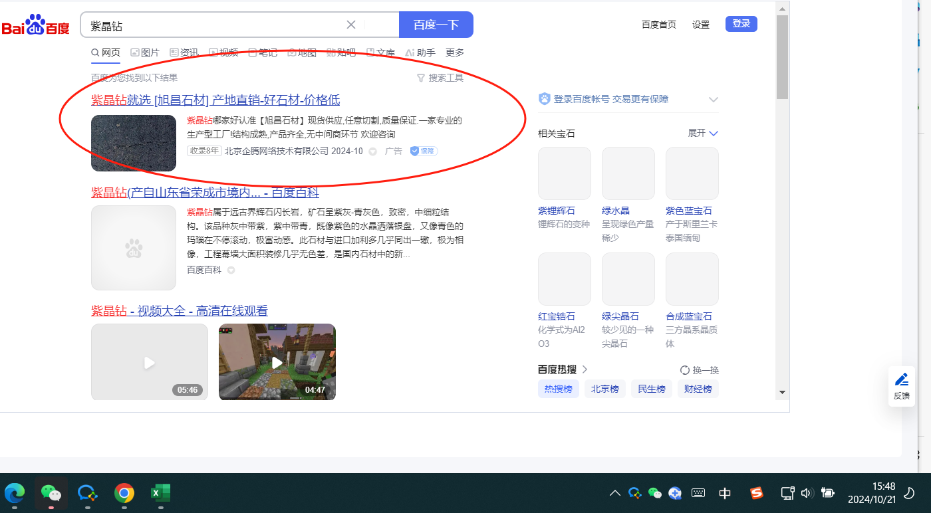Open the 紫晶钻 百度百科 result link
This screenshot has height=513, width=931.
tap(205, 193)
